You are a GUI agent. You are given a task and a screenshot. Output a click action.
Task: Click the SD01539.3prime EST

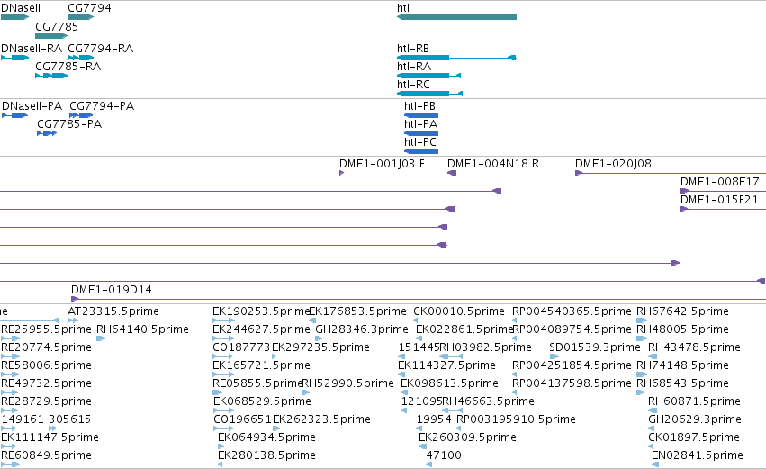(x=554, y=356)
